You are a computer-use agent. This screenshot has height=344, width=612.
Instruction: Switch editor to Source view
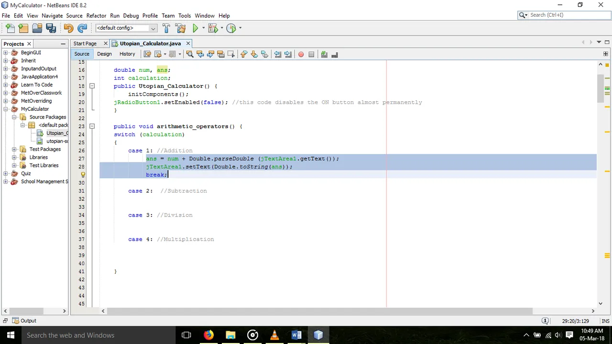[x=82, y=54]
